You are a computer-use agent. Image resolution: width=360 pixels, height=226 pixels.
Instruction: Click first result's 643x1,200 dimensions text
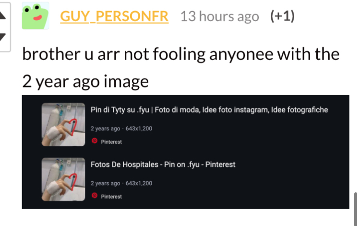[139, 128]
